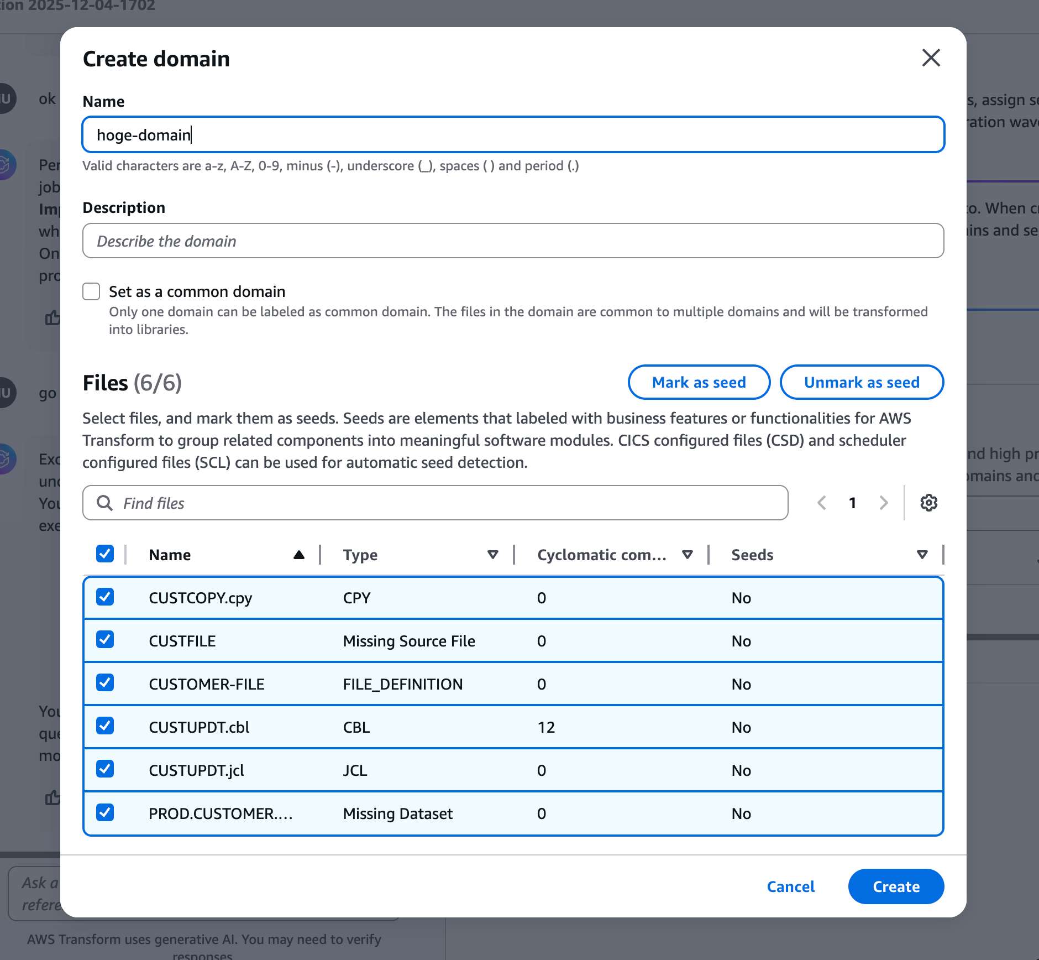Uncheck the CUSTCOPY.cpy file checkbox
Screen dimensions: 1039x960
coord(105,597)
